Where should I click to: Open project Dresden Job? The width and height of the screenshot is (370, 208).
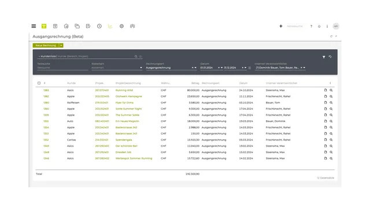click(123, 153)
